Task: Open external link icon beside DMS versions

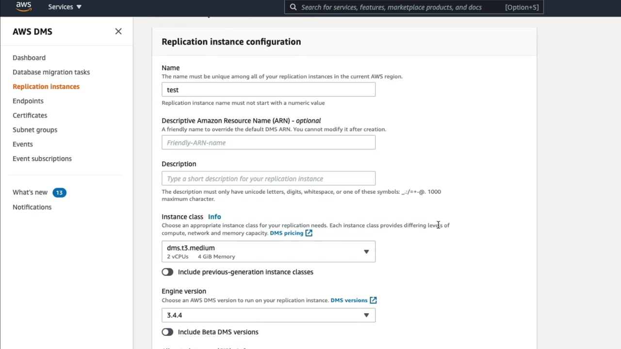Action: pyautogui.click(x=373, y=301)
